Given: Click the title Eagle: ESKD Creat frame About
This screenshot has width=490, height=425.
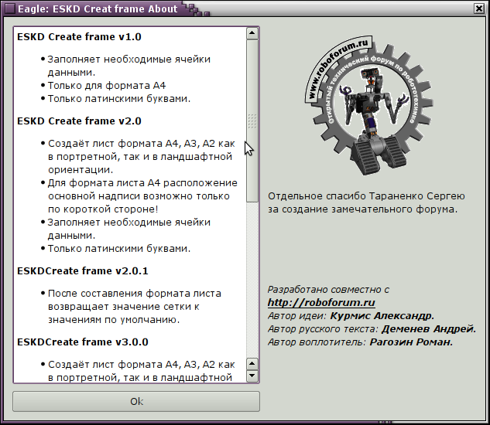Looking at the screenshot, I should [98, 8].
